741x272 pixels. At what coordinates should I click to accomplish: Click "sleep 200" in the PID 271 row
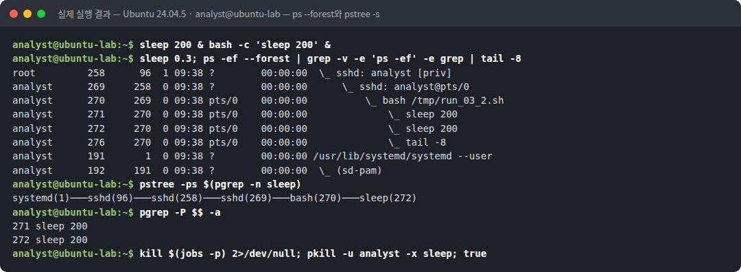pyautogui.click(x=432, y=115)
